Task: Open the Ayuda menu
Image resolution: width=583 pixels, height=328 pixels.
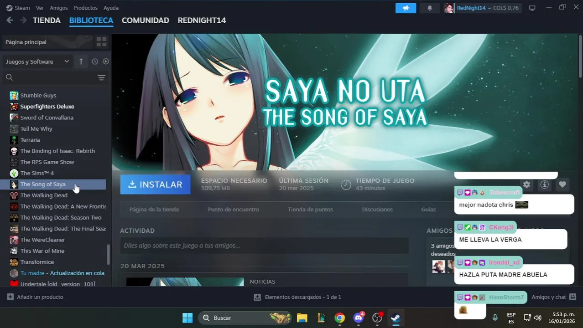Action: [x=111, y=8]
